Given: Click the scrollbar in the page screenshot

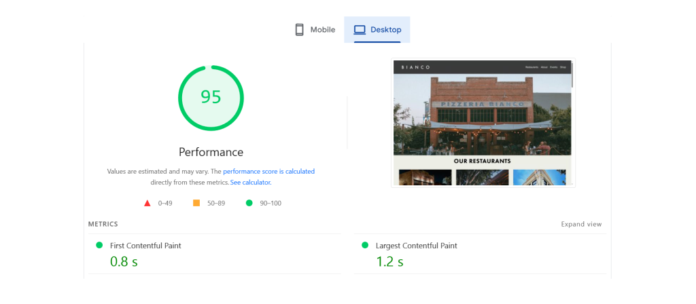Looking at the screenshot, I should point(572,75).
